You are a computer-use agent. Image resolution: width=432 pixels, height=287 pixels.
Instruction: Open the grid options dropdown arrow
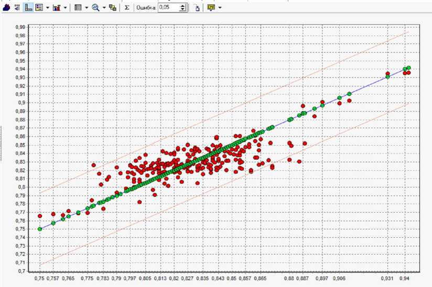pyautogui.click(x=86, y=8)
